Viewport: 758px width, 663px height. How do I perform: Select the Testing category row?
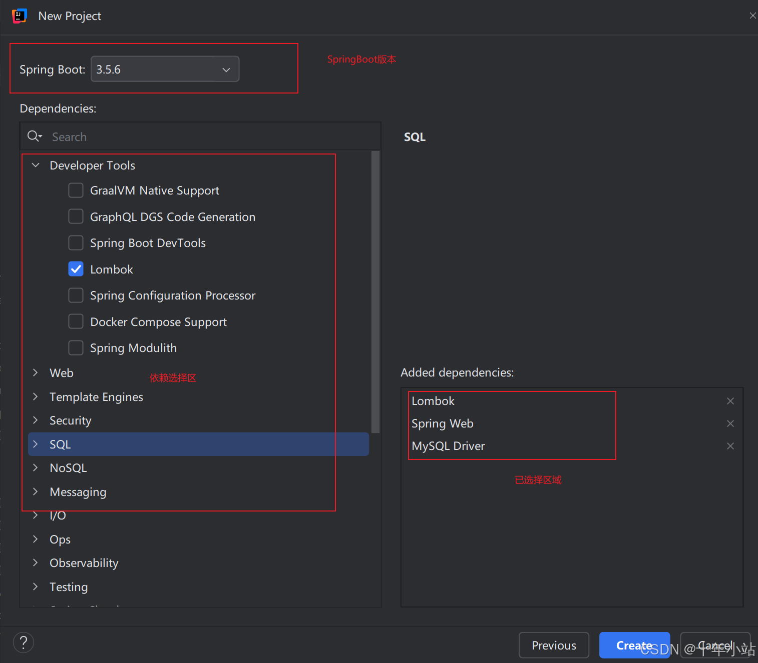pyautogui.click(x=199, y=587)
